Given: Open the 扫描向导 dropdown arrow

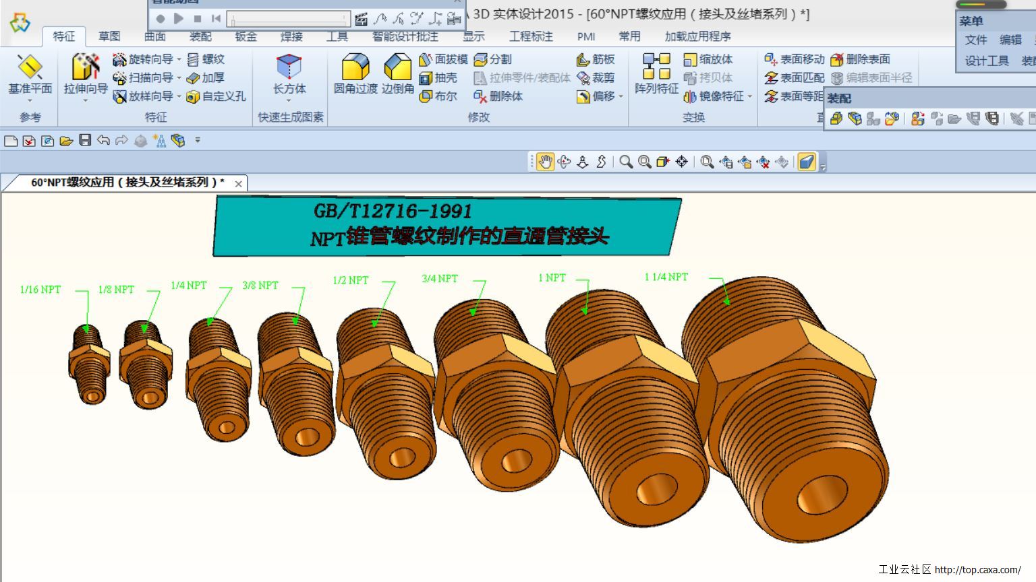Looking at the screenshot, I should click(179, 78).
